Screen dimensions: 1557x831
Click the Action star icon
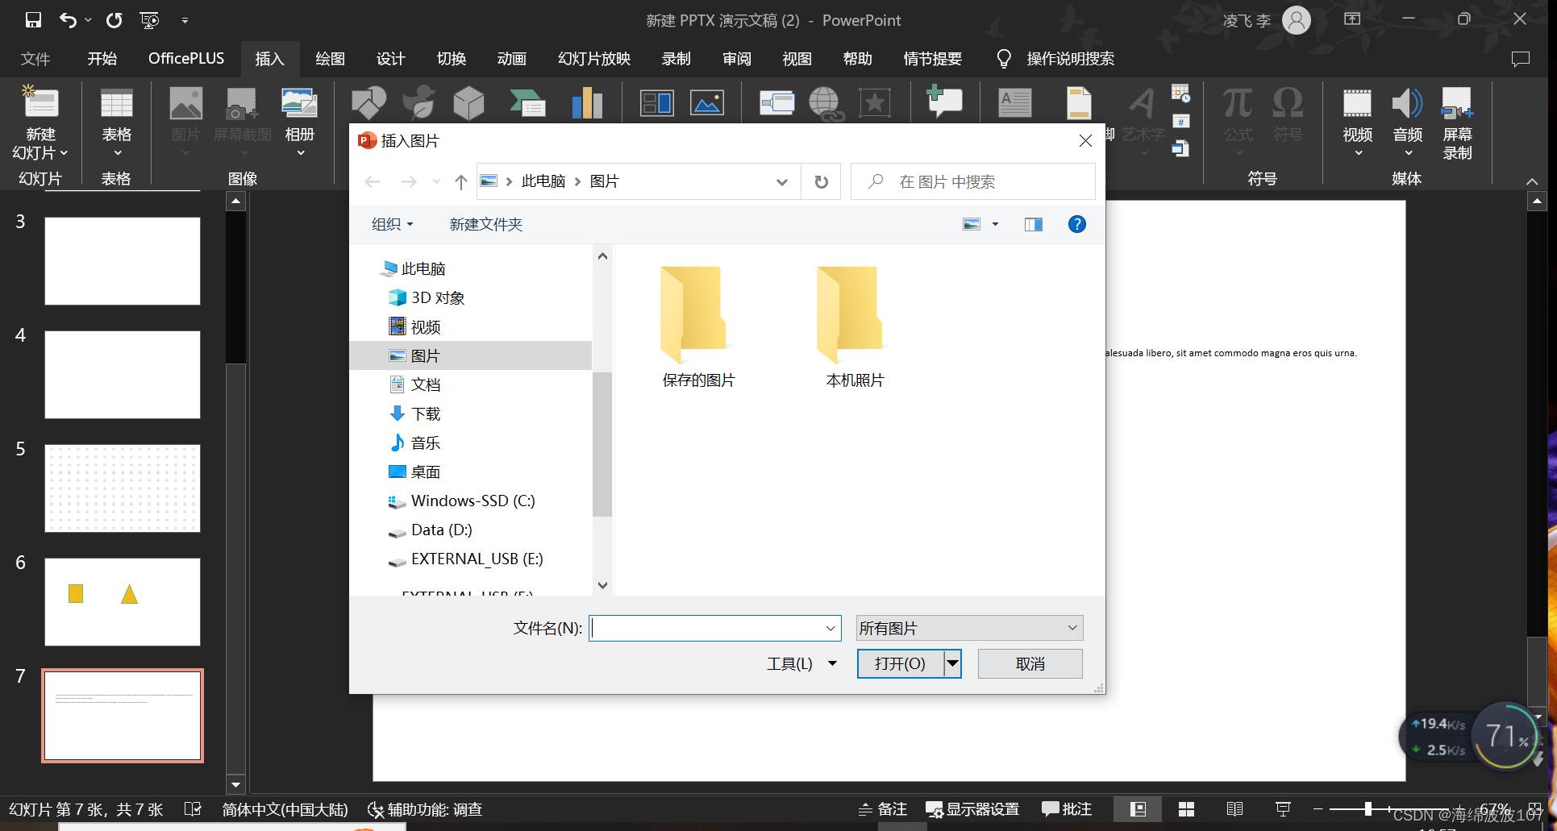click(x=875, y=103)
